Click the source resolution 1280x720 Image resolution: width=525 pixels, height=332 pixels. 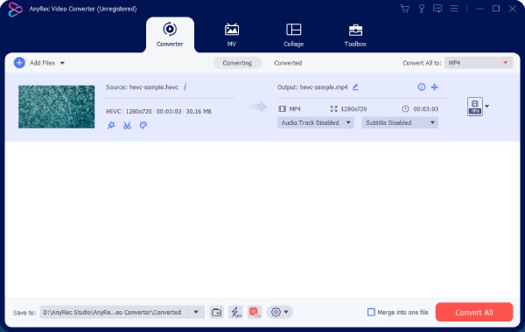tap(138, 111)
